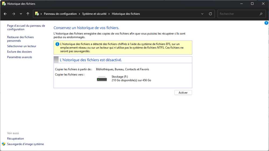269x151 pixels.
Task: Select the Panneau de configuration breadcrumb
Action: pyautogui.click(x=60, y=14)
